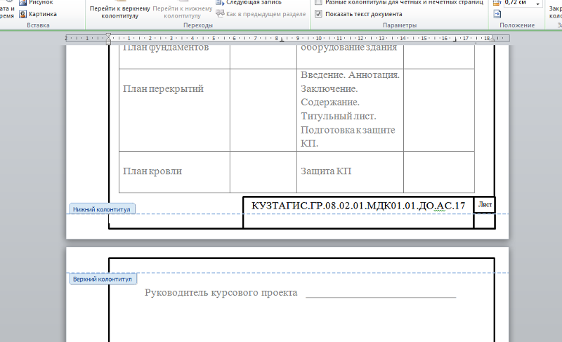Click the Нижний колонтитул label tag
This screenshot has width=562, height=342.
102,209
